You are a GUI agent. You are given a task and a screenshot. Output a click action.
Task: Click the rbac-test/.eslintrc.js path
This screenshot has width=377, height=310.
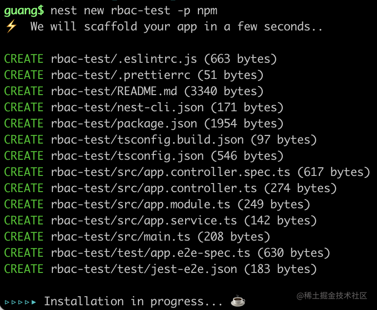pyautogui.click(x=123, y=59)
